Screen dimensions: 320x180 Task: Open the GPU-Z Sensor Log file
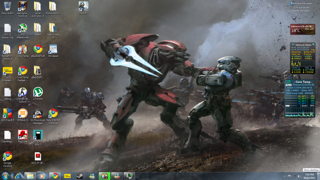(8, 31)
